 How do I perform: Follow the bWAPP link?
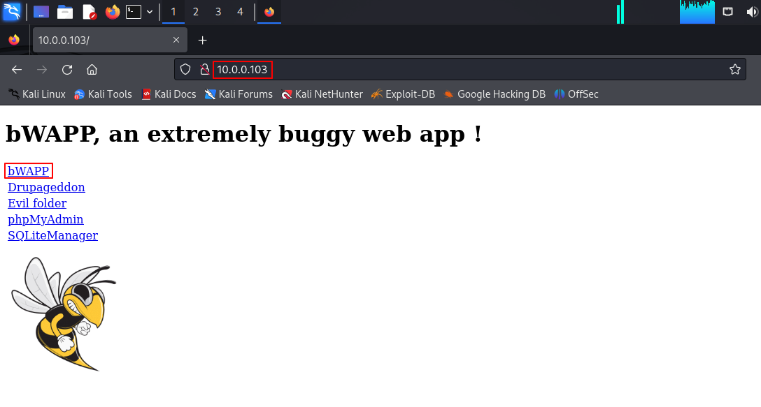[x=28, y=171]
